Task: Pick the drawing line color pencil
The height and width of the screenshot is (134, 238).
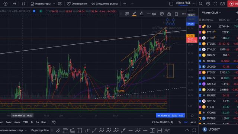Action: click(x=134, y=14)
